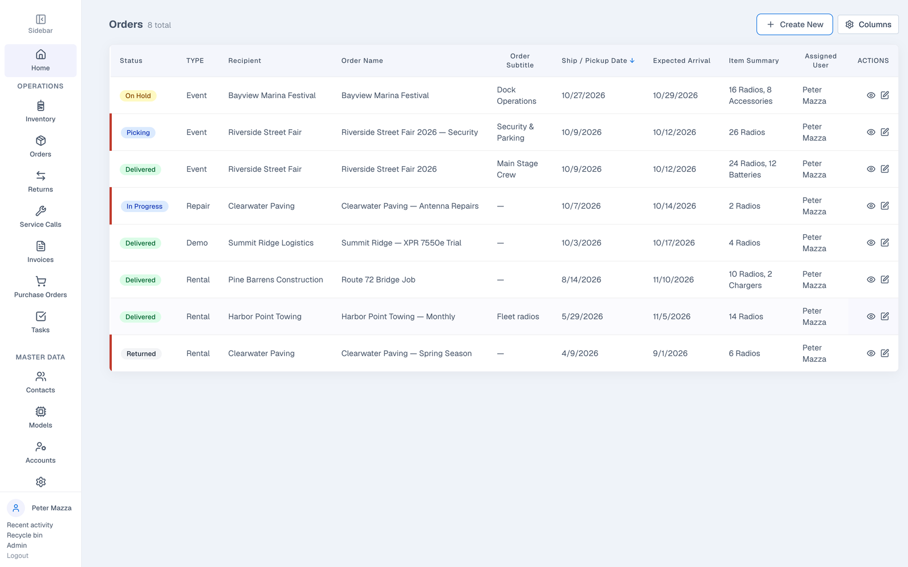Viewport: 908px width, 567px height.
Task: Sort by Recipient column header
Action: click(x=245, y=61)
